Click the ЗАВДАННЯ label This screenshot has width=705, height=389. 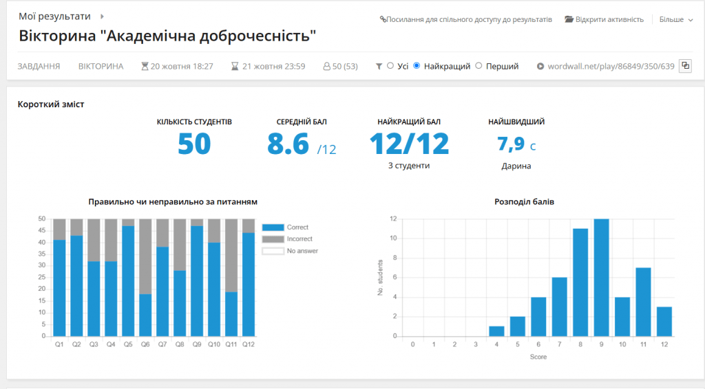39,67
